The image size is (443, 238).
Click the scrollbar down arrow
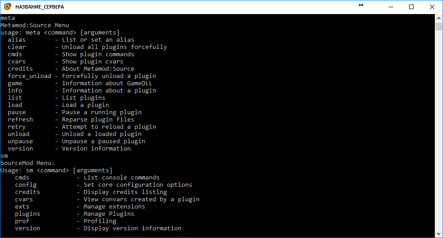point(439,234)
